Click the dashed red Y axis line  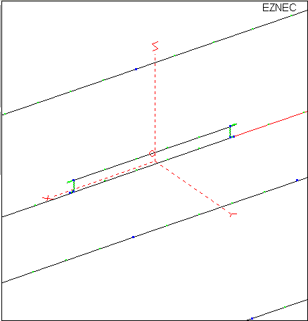click(192, 187)
